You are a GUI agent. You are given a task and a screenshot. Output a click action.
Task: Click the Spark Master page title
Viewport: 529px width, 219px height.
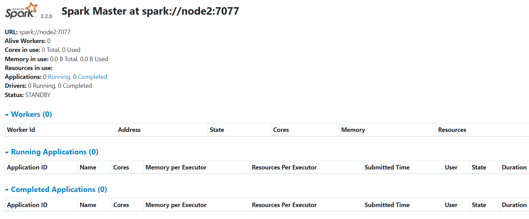(150, 11)
